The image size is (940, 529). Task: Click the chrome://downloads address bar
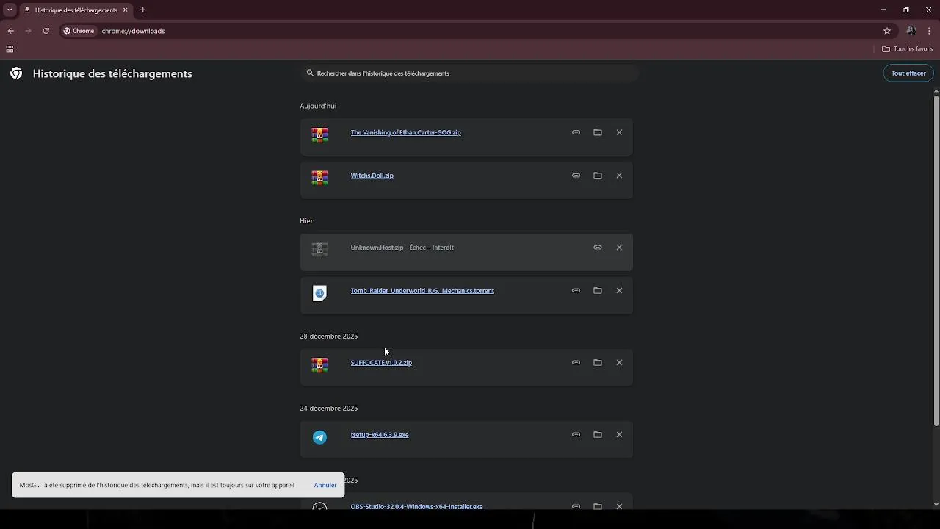[x=470, y=31]
